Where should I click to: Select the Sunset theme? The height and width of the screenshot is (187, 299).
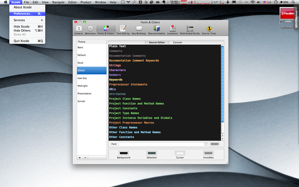click(92, 101)
